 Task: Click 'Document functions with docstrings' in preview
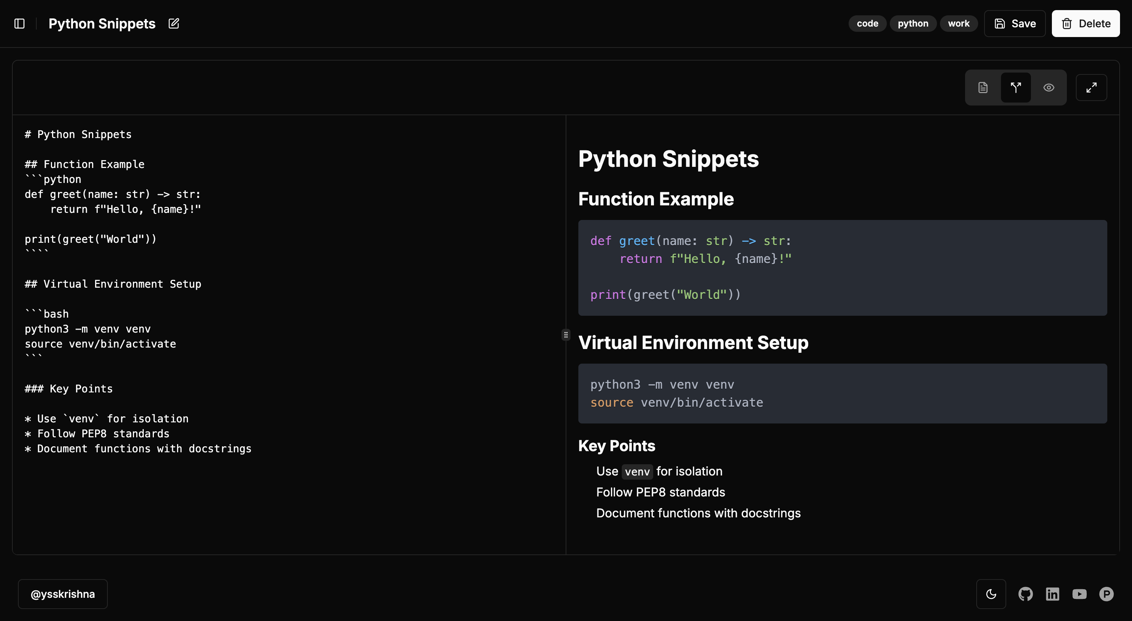point(698,513)
